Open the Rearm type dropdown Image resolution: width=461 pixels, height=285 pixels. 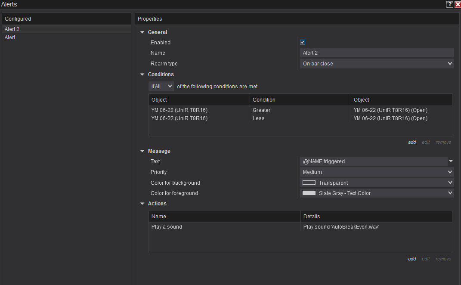point(377,64)
